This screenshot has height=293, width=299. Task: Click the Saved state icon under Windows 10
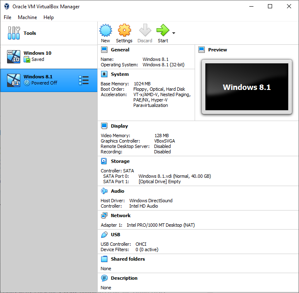(27, 59)
